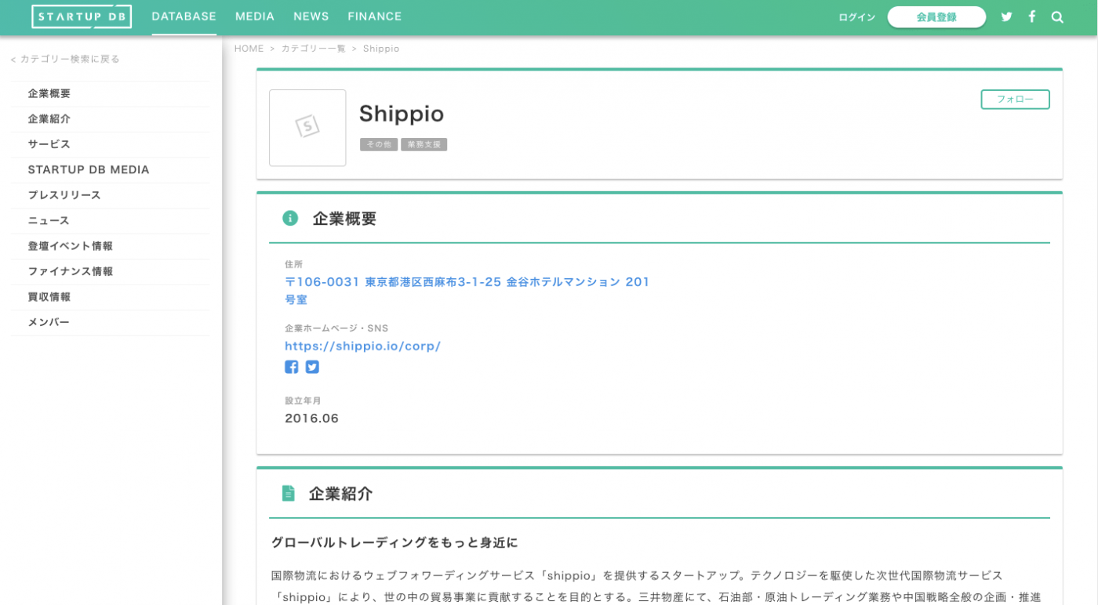Click the その他 category tag
Viewport: 1098px width, 605px height.
coord(379,144)
